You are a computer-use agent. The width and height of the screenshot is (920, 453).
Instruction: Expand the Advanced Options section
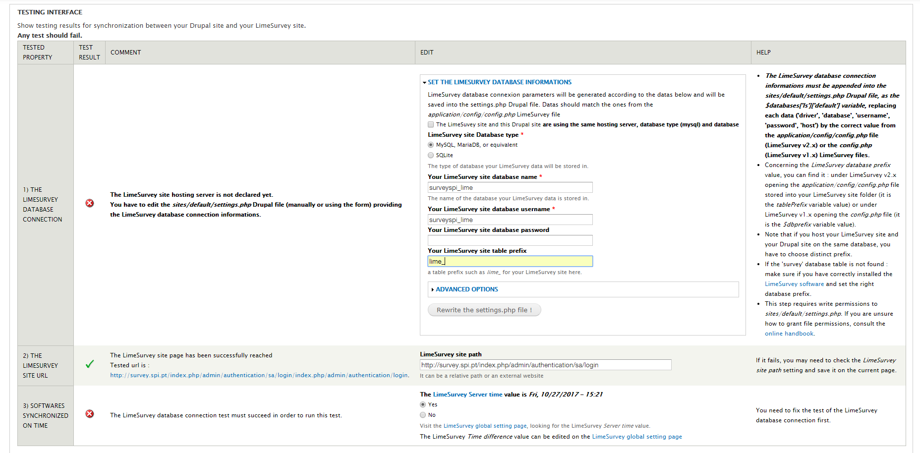click(467, 289)
